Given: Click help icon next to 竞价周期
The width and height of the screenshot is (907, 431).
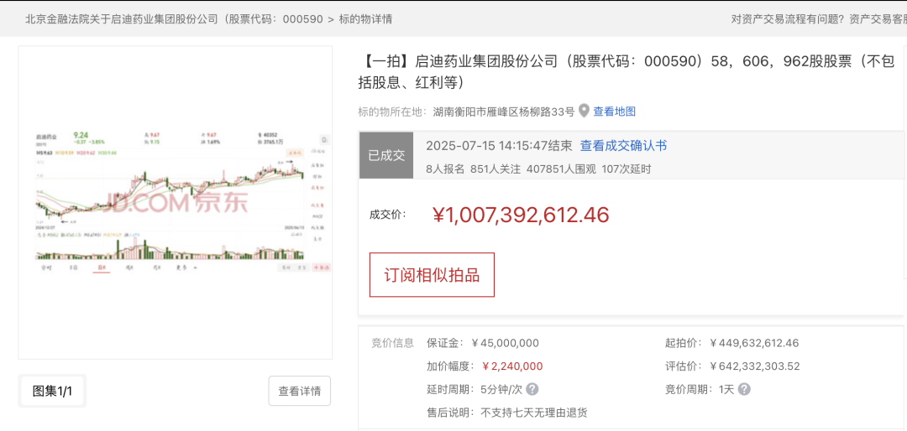Looking at the screenshot, I should coord(744,389).
